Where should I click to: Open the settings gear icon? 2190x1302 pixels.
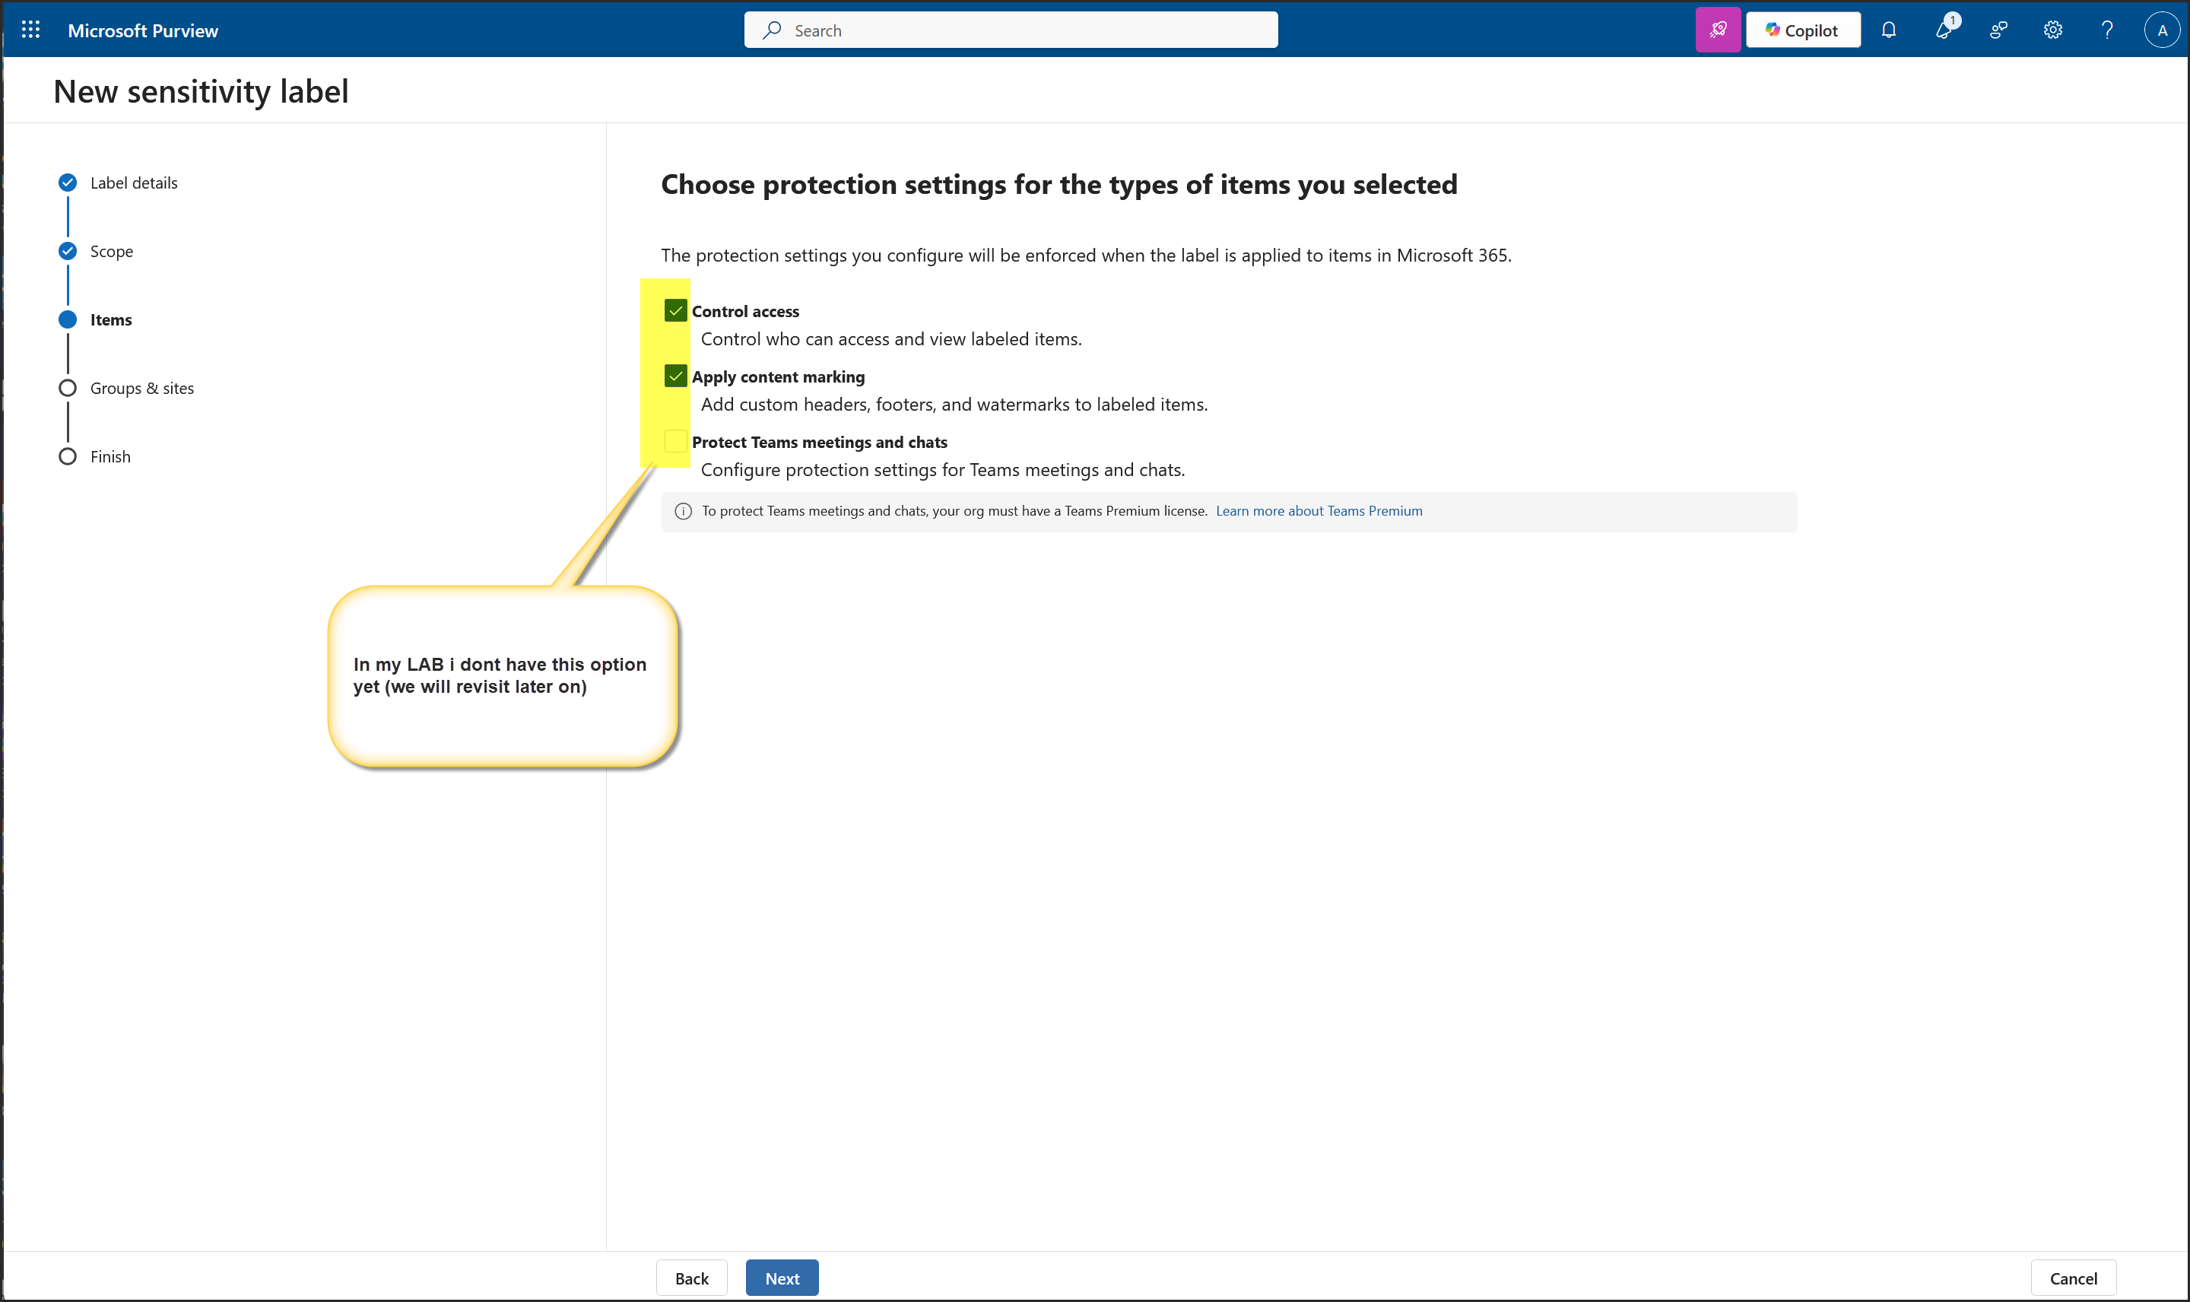[2052, 30]
